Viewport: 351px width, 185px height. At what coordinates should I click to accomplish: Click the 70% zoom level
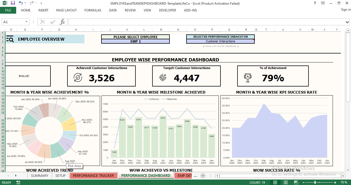(x=344, y=182)
